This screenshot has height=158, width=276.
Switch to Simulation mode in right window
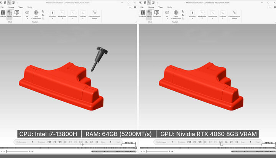coord(157,14)
